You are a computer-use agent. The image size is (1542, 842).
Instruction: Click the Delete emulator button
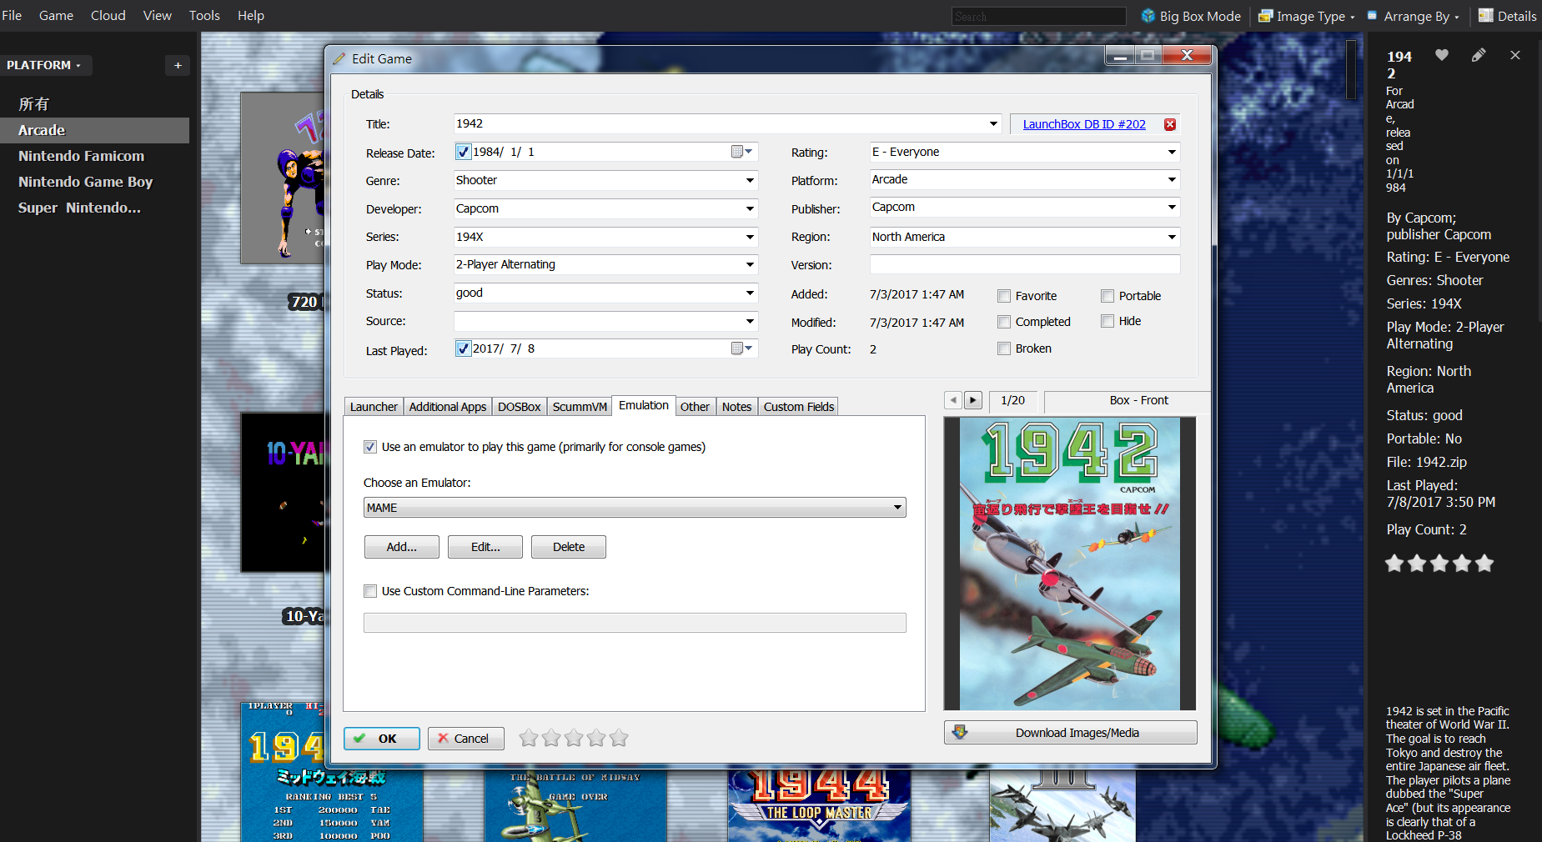569,547
